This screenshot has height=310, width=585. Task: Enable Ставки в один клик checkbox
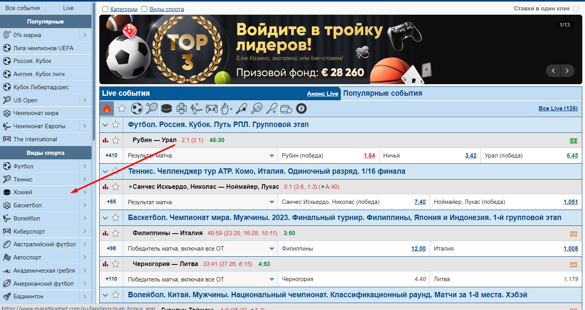click(x=576, y=8)
